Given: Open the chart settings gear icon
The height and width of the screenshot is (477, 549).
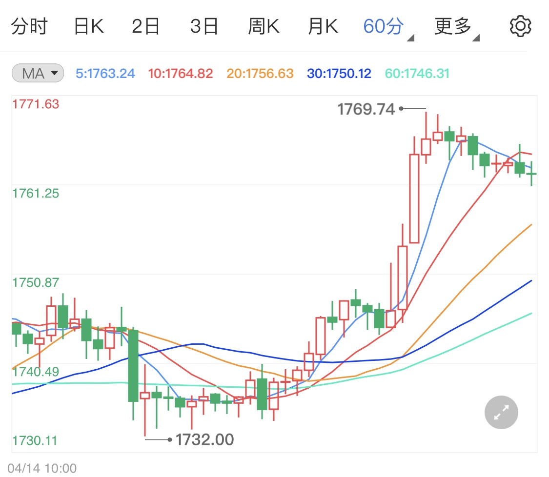Looking at the screenshot, I should point(520,26).
